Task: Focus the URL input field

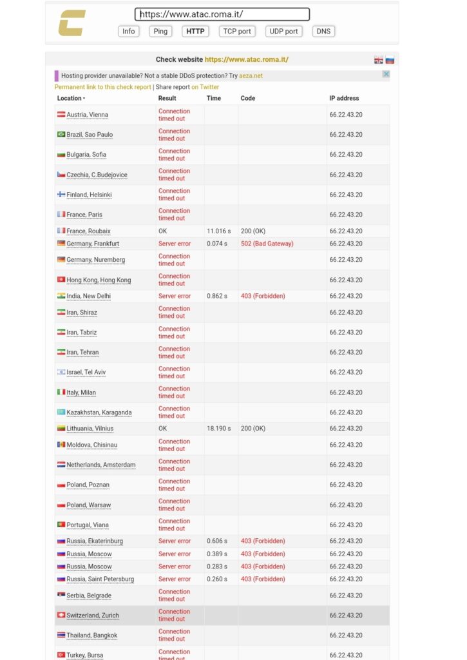Action: coord(222,14)
